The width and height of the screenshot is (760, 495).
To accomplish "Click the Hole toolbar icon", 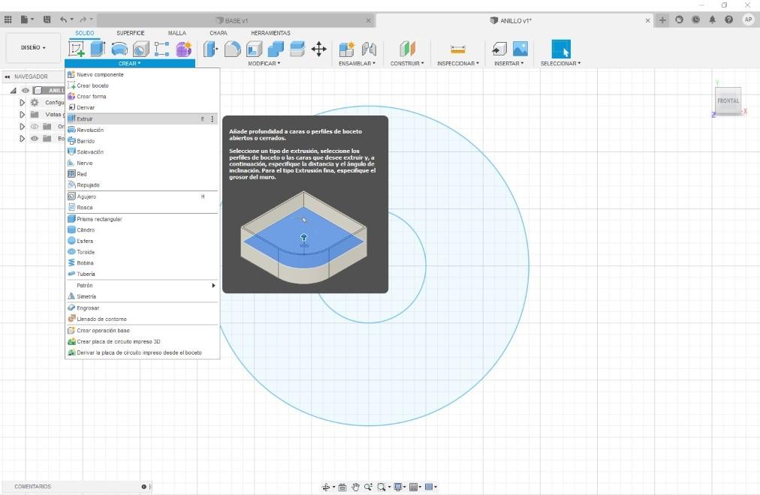I will tap(140, 49).
